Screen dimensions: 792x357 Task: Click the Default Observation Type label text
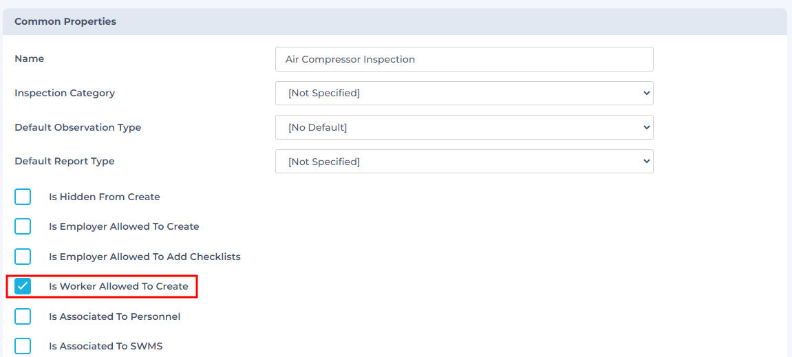78,127
